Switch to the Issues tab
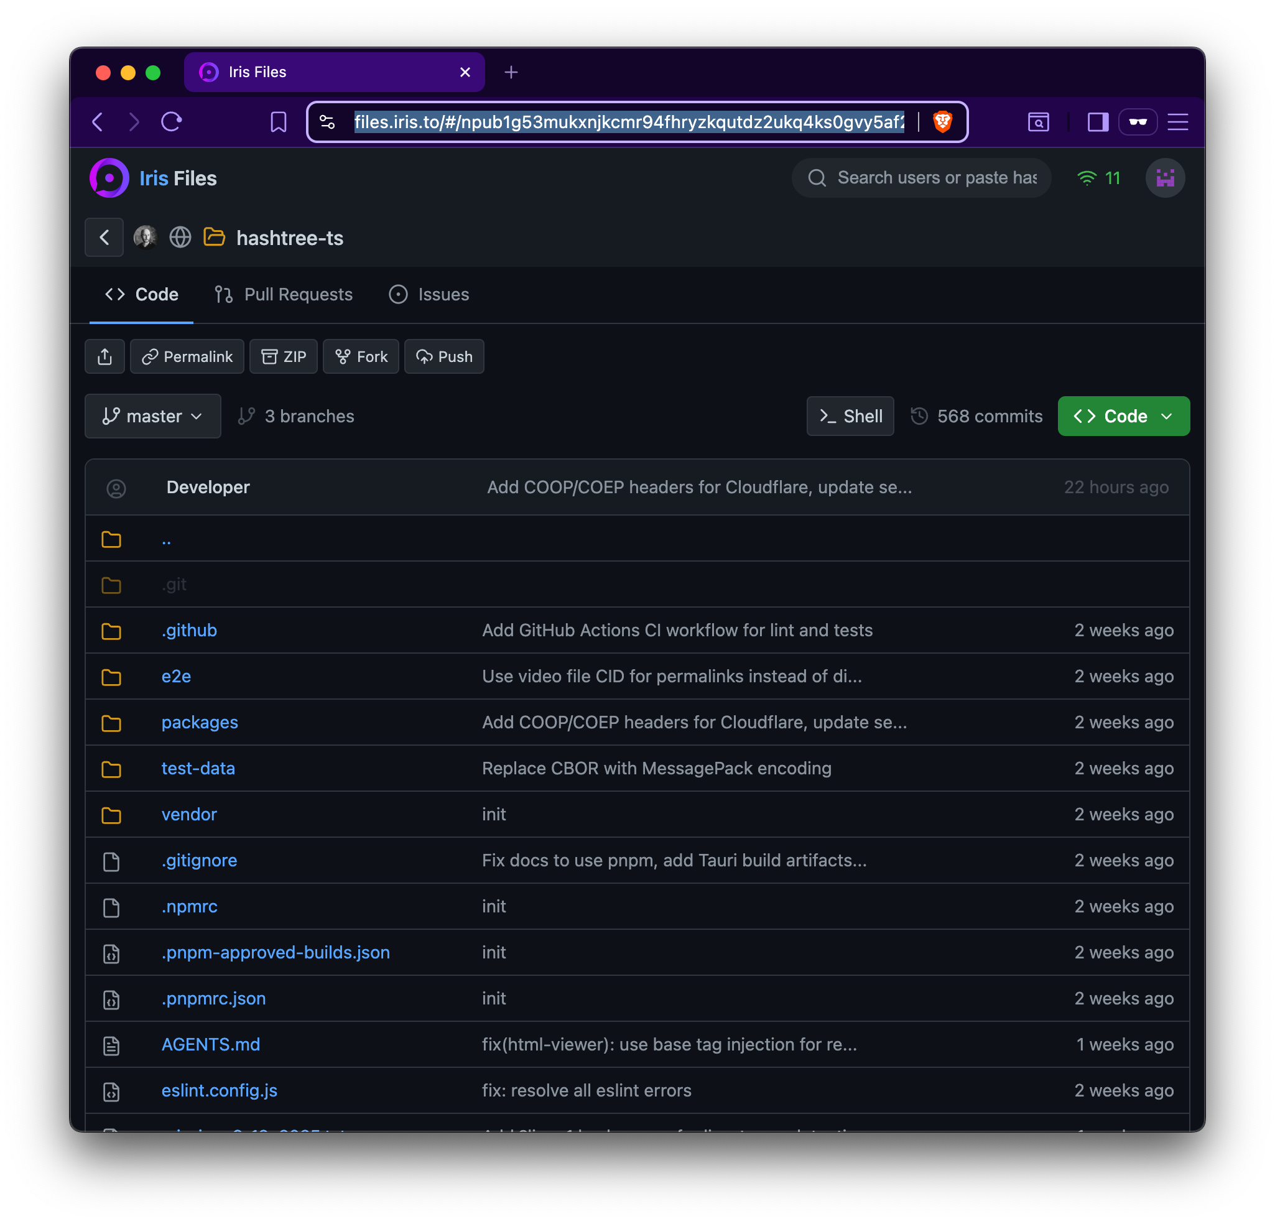This screenshot has width=1275, height=1224. [x=429, y=295]
